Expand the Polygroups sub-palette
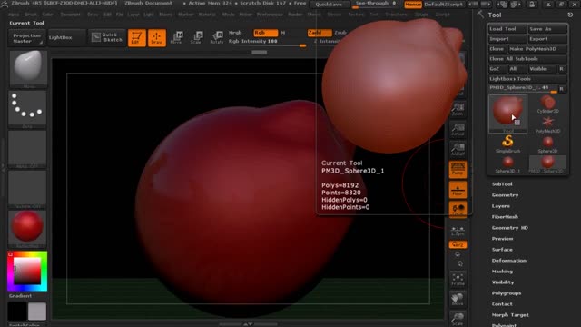The width and height of the screenshot is (581, 327). [507, 293]
